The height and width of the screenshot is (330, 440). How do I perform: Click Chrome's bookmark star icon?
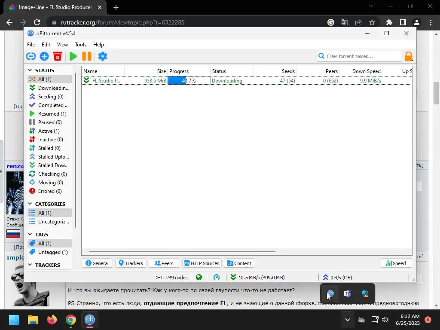click(372, 22)
